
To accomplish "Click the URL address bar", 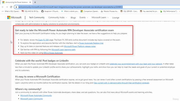I will coord(97,7).
